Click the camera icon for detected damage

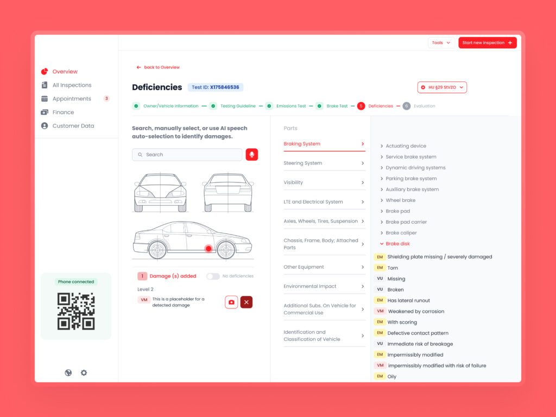(231, 302)
